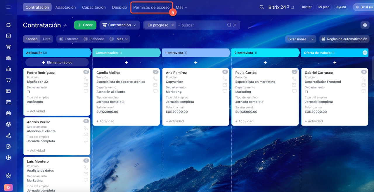Expand the Contratación pipeline dropdown
374x192 pixels.
[120, 25]
